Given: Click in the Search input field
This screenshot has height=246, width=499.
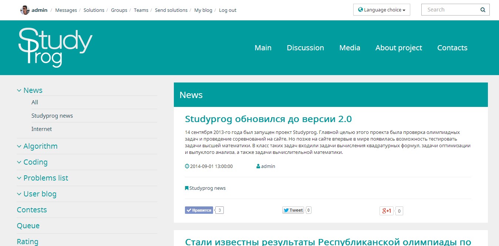Looking at the screenshot, I should (455, 10).
